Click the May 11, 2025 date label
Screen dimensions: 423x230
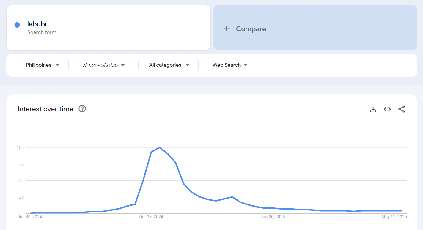click(x=394, y=217)
